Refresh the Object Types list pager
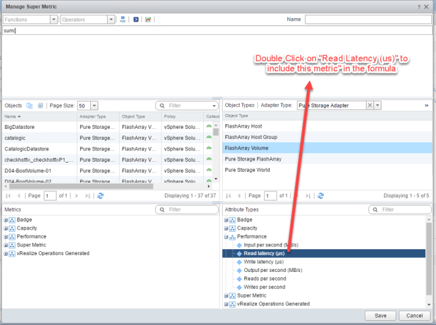The height and width of the screenshot is (325, 436). point(320,195)
